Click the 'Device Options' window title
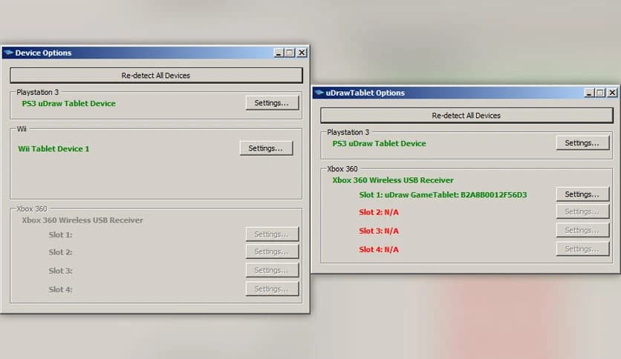 point(44,53)
